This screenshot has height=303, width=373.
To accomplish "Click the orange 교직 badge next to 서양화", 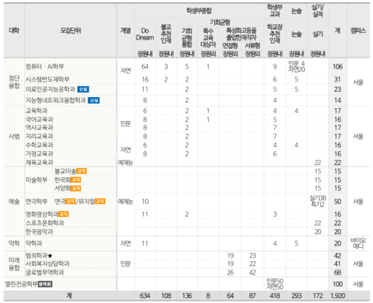I will (76, 188).
